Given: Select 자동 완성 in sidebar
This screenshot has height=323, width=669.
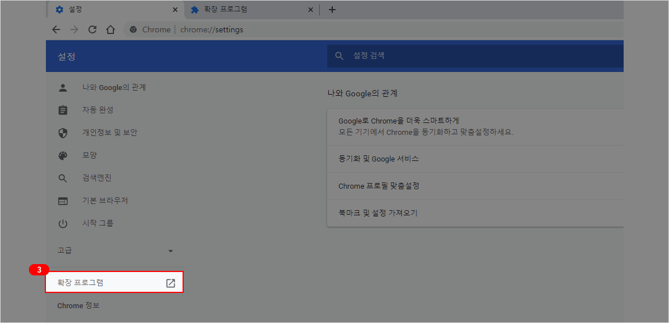Looking at the screenshot, I should point(98,110).
